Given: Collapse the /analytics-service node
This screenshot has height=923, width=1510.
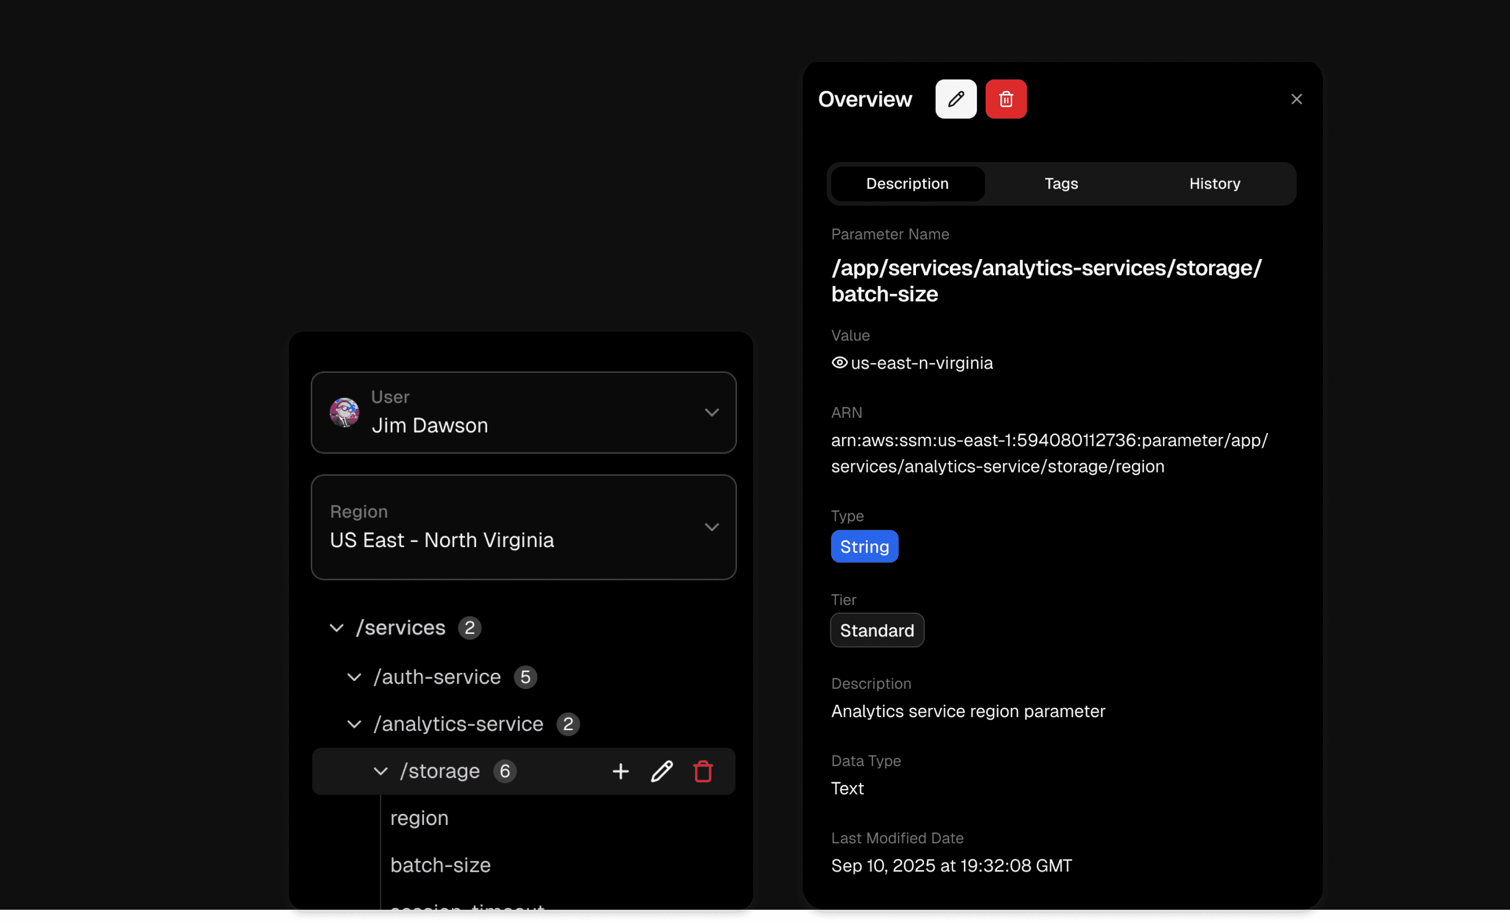Looking at the screenshot, I should click(354, 724).
